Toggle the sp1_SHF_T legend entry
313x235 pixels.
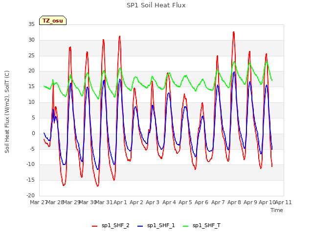pyautogui.click(x=201, y=226)
